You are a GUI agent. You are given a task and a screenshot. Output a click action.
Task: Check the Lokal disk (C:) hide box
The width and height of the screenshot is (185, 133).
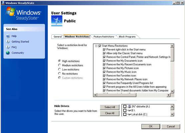pyautogui.click(x=125, y=114)
